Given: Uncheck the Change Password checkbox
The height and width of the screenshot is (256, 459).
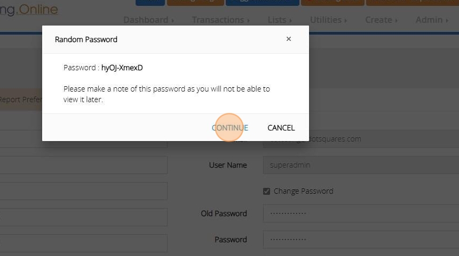Looking at the screenshot, I should pos(267,191).
